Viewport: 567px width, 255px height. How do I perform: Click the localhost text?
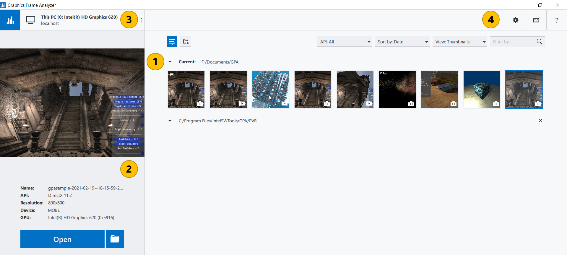coord(50,23)
